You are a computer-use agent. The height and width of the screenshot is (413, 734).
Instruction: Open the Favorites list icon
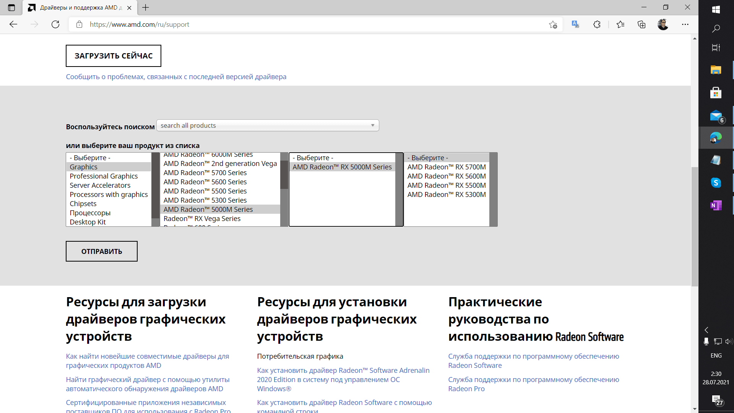pos(620,24)
